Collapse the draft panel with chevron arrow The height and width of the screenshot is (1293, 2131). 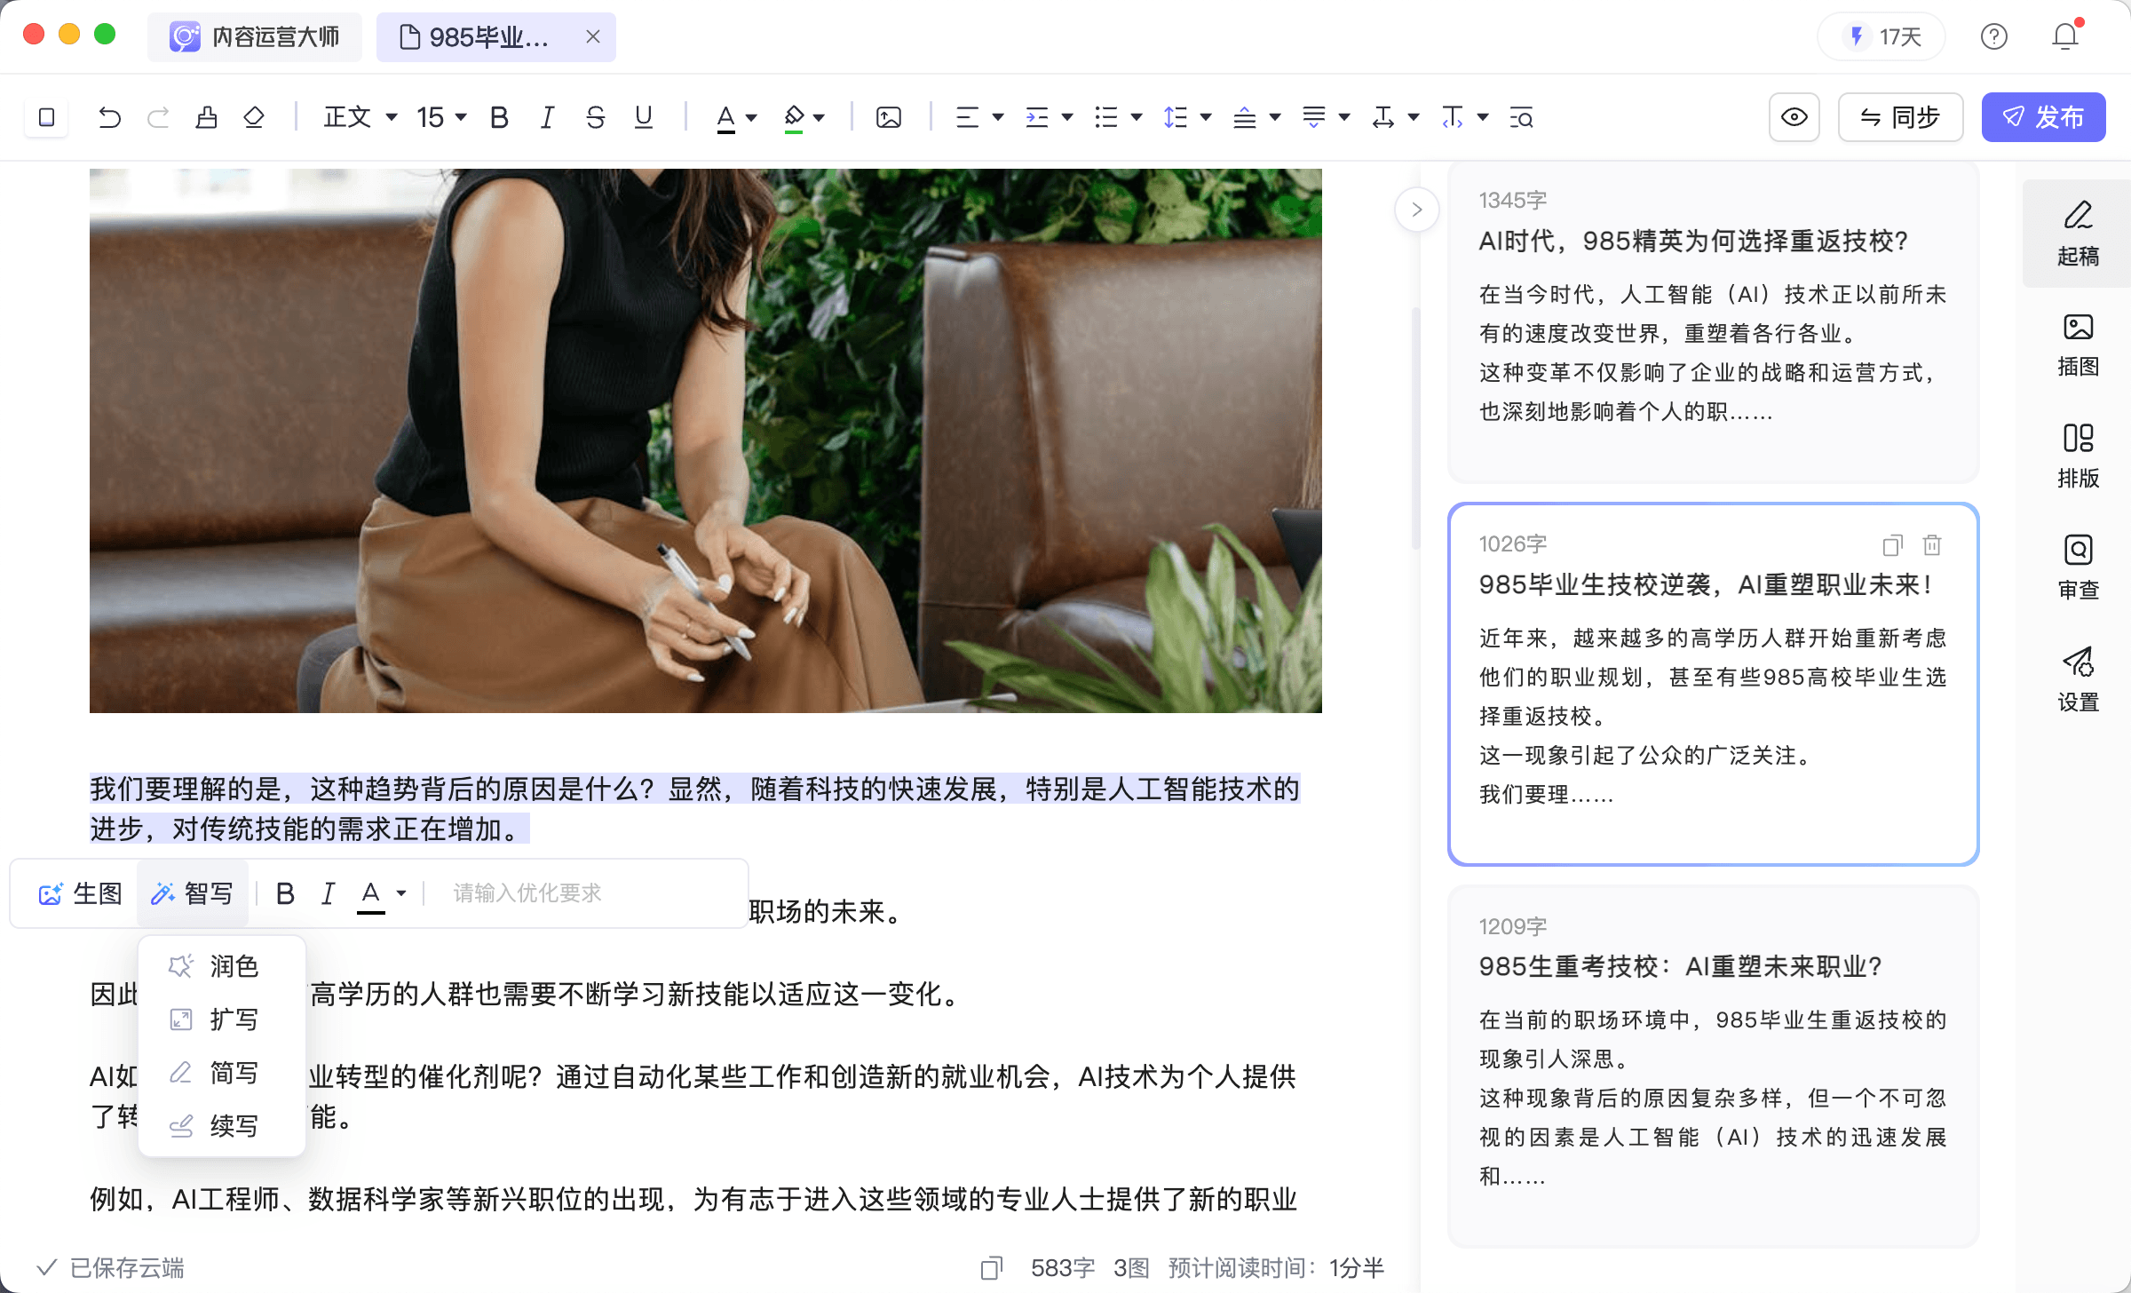pos(1416,210)
